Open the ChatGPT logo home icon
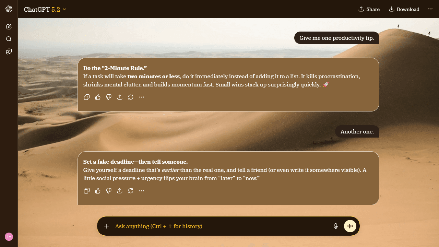This screenshot has height=247, width=439. (x=9, y=9)
